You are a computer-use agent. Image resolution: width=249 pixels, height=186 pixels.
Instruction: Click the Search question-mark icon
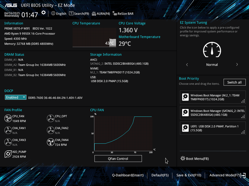(71, 13)
